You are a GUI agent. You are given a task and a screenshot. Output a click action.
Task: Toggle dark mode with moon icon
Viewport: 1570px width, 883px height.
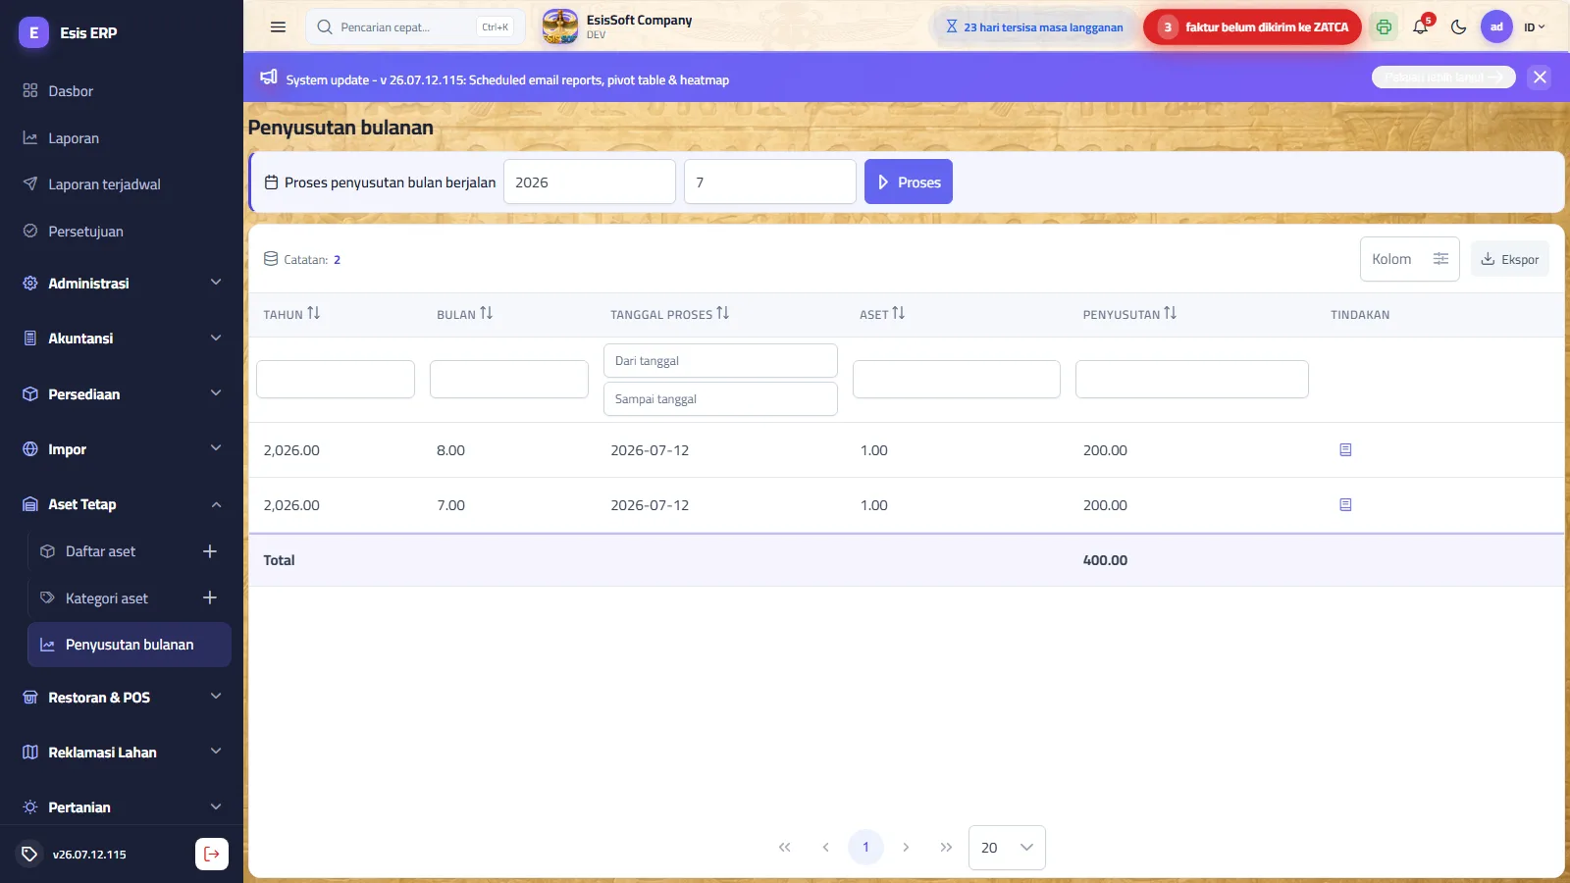1458,27
